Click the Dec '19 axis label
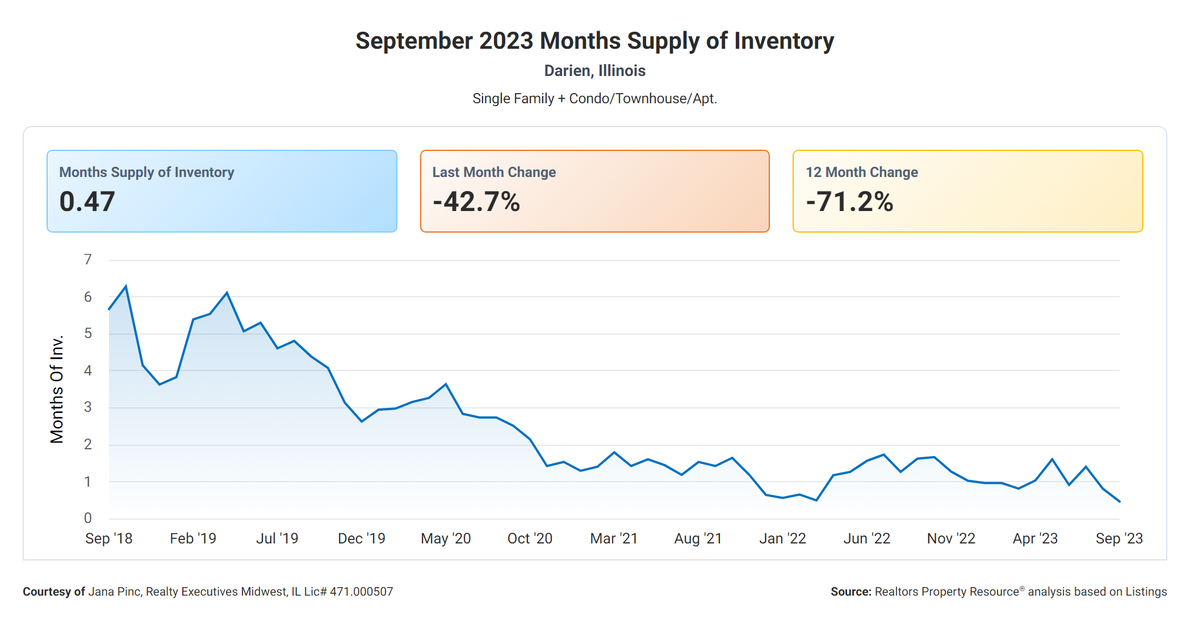1190x624 pixels. [x=361, y=538]
